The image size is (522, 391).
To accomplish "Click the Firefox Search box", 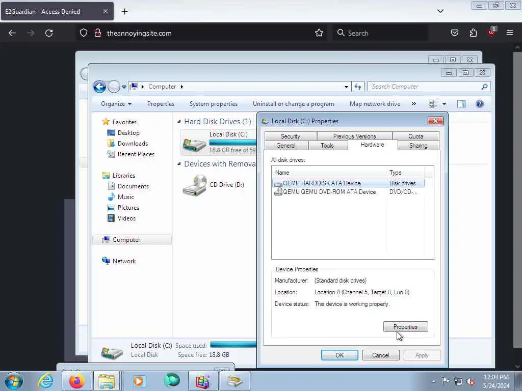I will tap(380, 33).
